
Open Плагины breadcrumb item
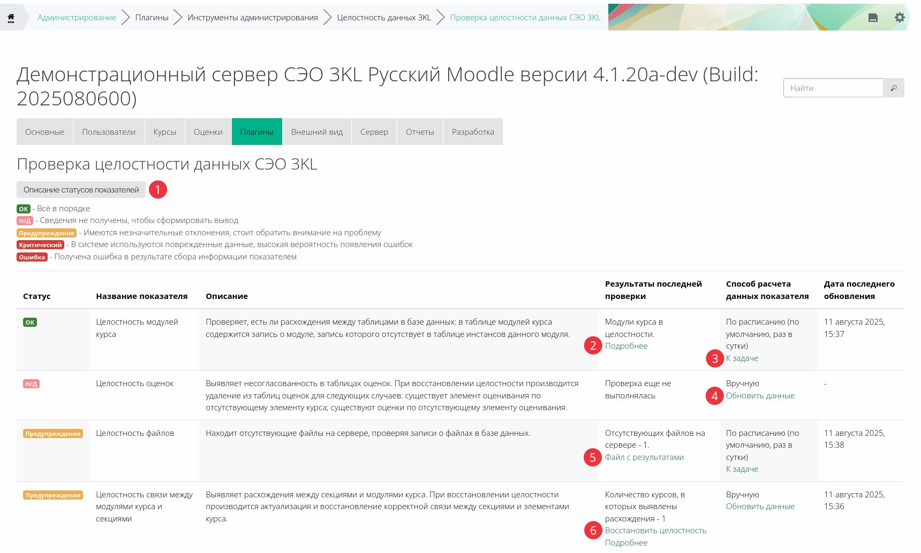152,18
